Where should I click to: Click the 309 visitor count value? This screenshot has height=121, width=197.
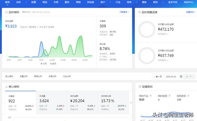click(103, 26)
